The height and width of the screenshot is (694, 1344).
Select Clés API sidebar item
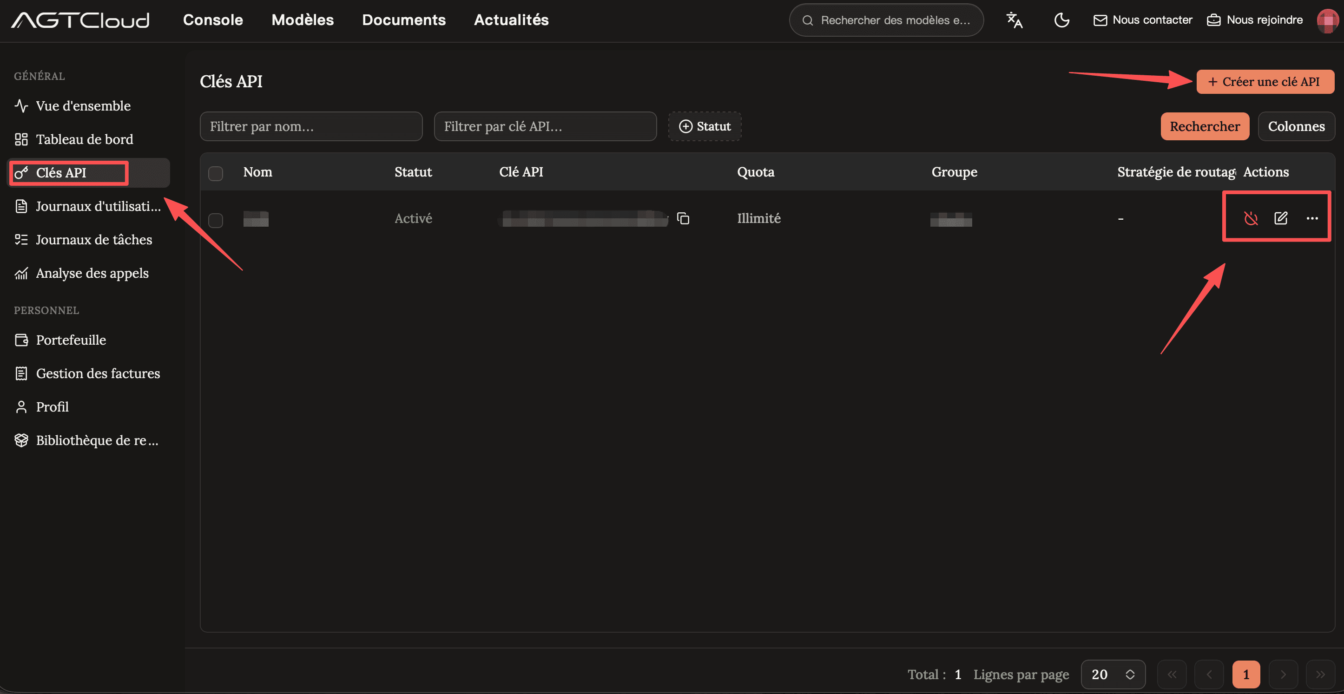pos(89,173)
